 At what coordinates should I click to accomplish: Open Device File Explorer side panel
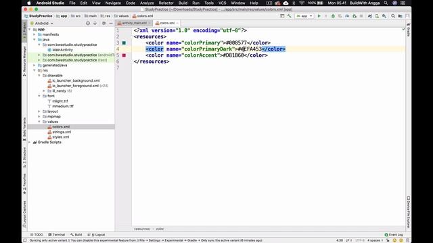pyautogui.click(x=409, y=212)
